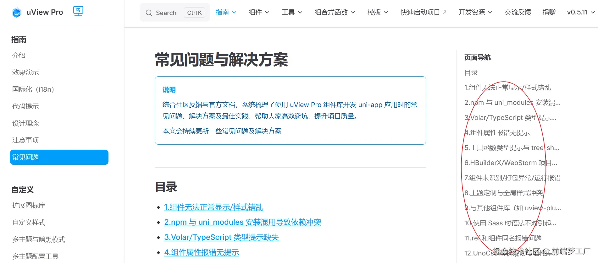598x263 pixels.
Task: Open 注意事项 in the sidebar
Action: coord(25,140)
